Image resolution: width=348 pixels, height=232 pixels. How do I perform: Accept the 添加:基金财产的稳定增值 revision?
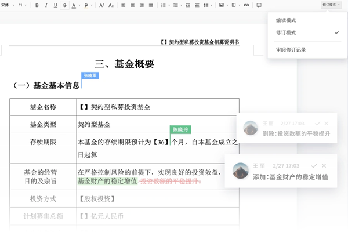pyautogui.click(x=314, y=166)
